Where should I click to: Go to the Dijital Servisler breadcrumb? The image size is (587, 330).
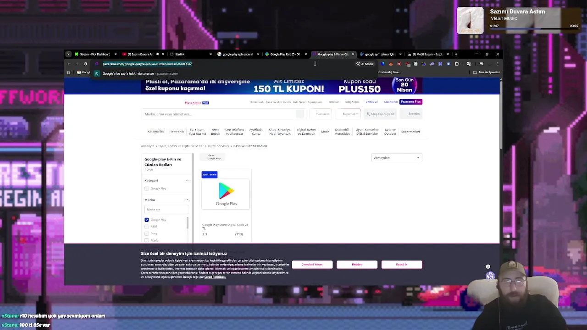point(218,146)
